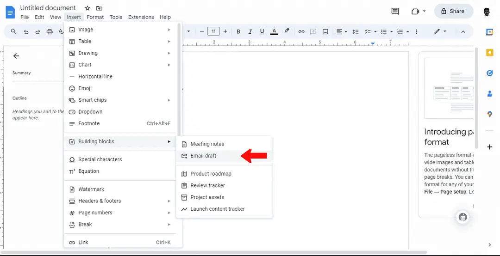Open the bulleted list options arrow
This screenshot has width=500, height=256.
point(392,31)
